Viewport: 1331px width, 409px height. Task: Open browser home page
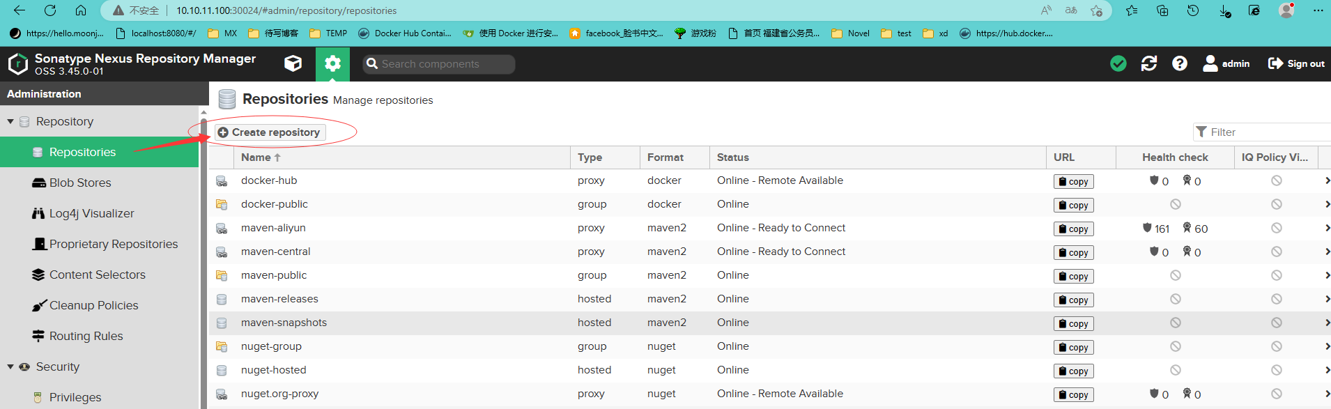click(81, 10)
